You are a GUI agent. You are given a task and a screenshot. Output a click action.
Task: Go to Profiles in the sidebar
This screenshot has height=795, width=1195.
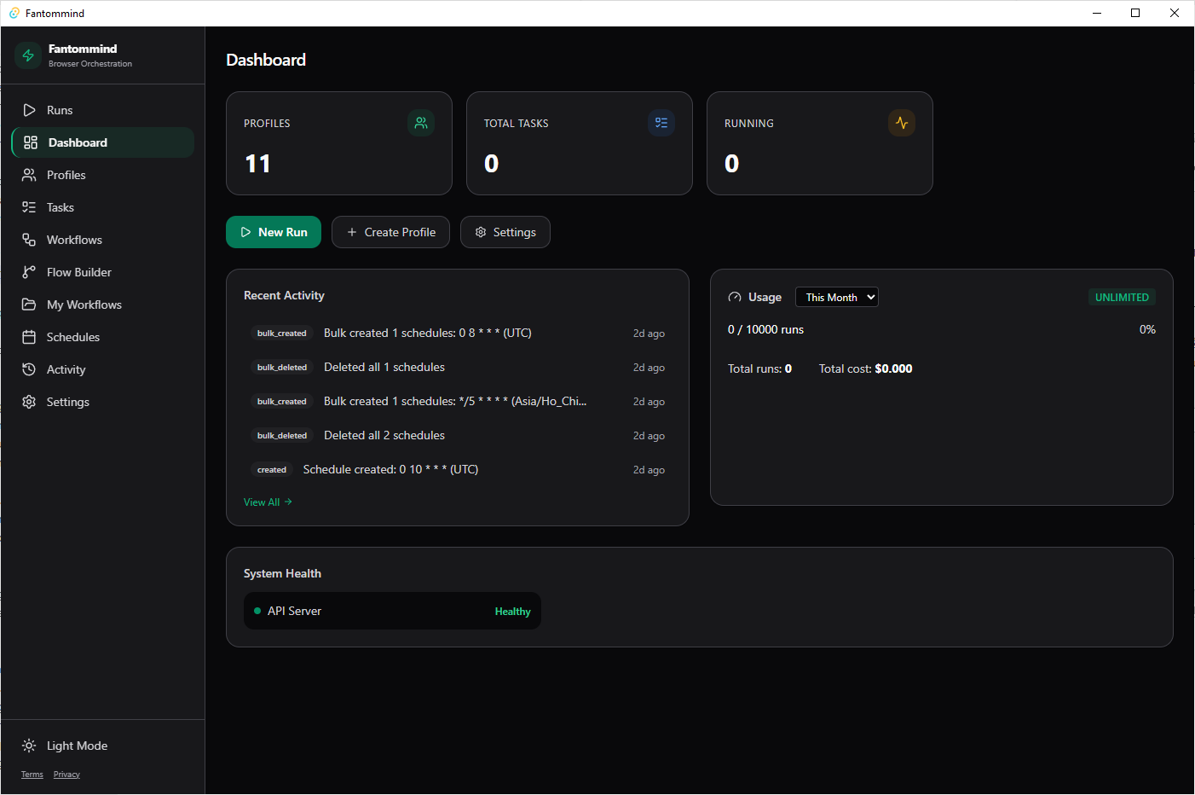[102, 175]
